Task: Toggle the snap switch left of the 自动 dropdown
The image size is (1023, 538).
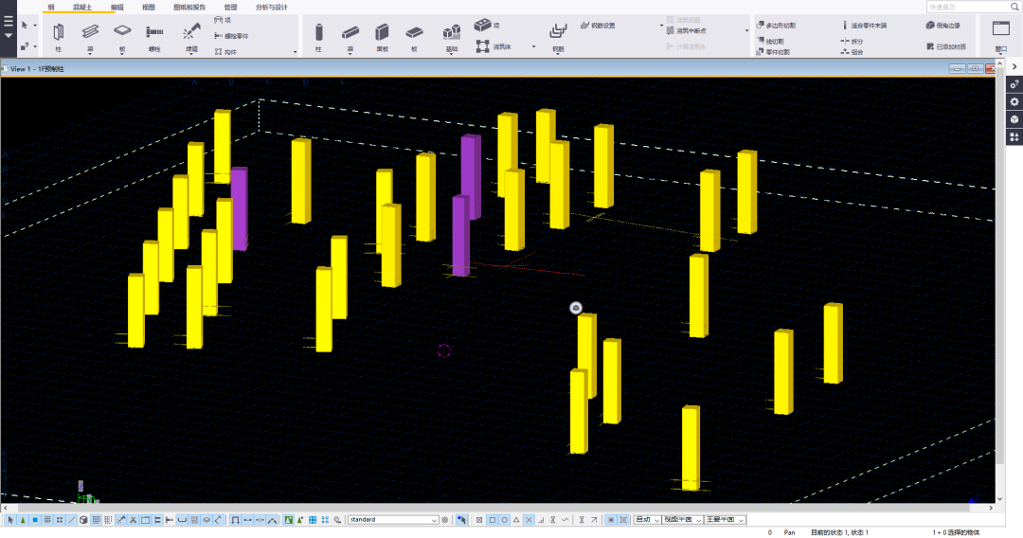Action: coord(622,520)
